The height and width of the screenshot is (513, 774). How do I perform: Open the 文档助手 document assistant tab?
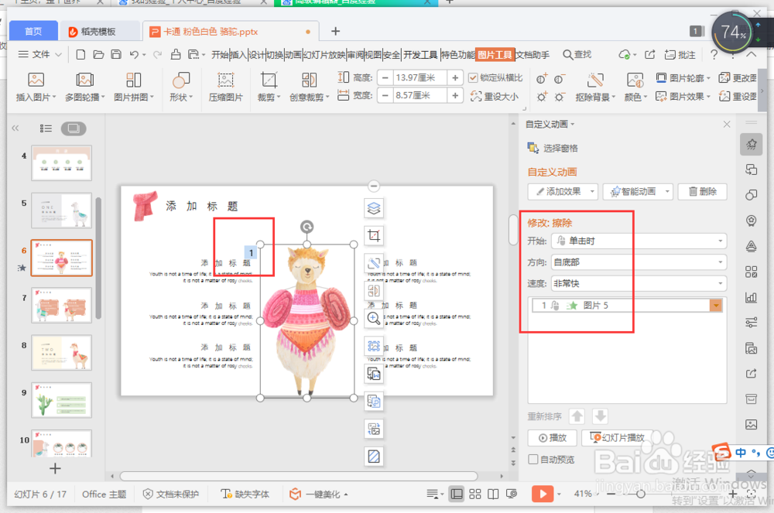533,54
